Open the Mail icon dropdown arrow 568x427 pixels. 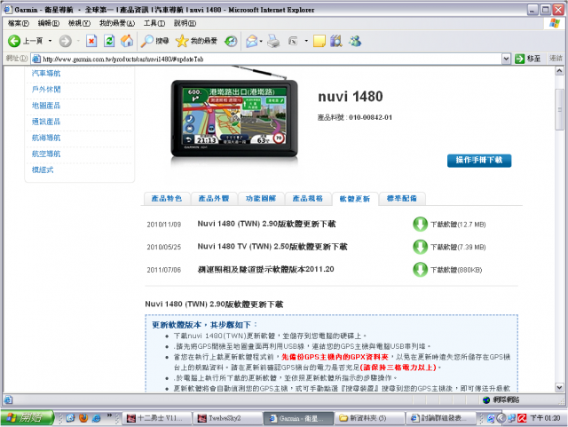(261, 41)
